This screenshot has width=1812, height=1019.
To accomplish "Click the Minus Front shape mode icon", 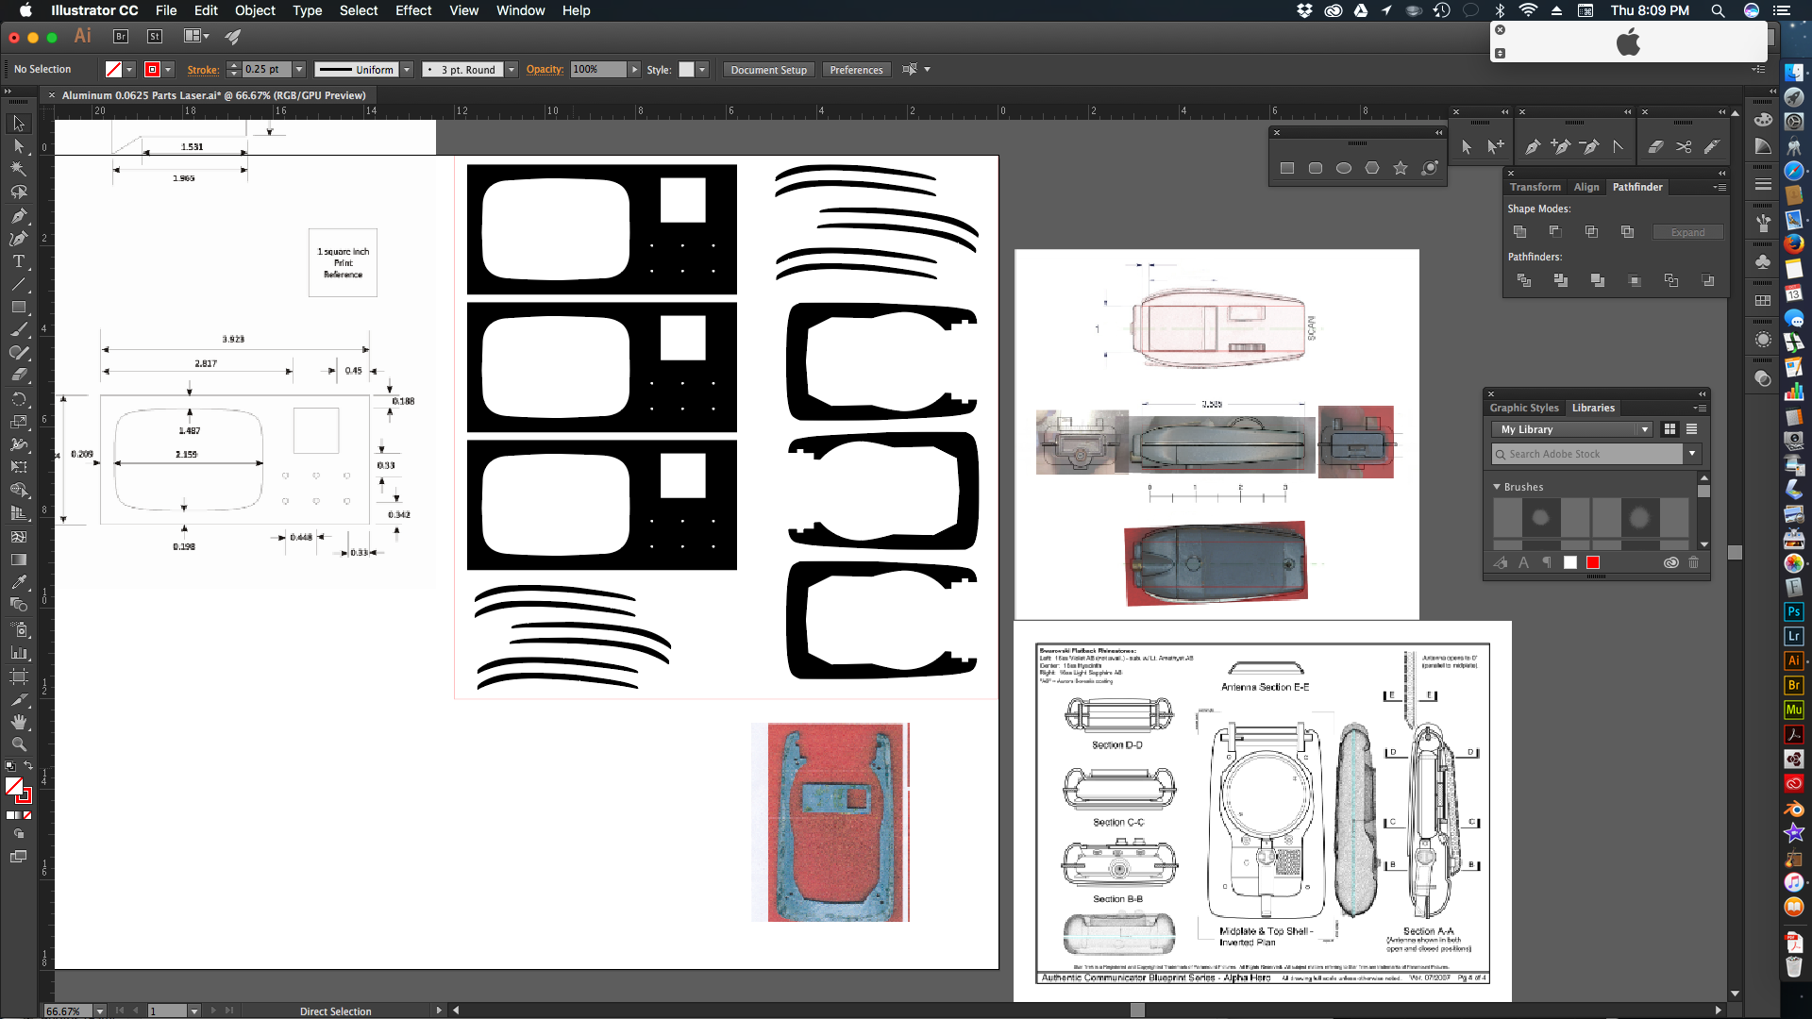I will pyautogui.click(x=1555, y=232).
